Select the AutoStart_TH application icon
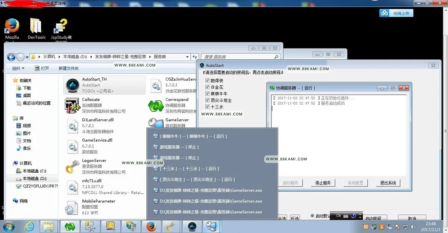The width and height of the screenshot is (448, 233). pos(72,85)
